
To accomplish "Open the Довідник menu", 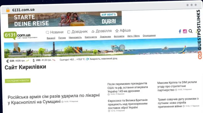I will 77,32.
